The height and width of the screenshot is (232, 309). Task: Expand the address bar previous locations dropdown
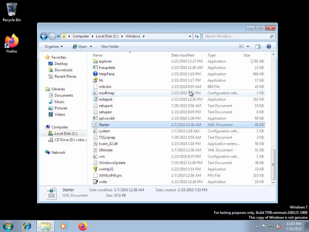190,36
